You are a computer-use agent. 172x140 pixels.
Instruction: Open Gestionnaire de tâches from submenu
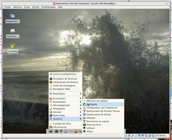click(103, 114)
